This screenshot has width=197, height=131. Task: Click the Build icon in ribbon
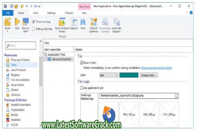click(x=7, y=22)
